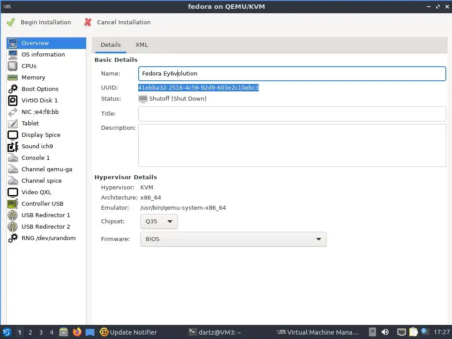Image resolution: width=452 pixels, height=339 pixels.
Task: Select the Console 1 device icon
Action: click(13, 158)
